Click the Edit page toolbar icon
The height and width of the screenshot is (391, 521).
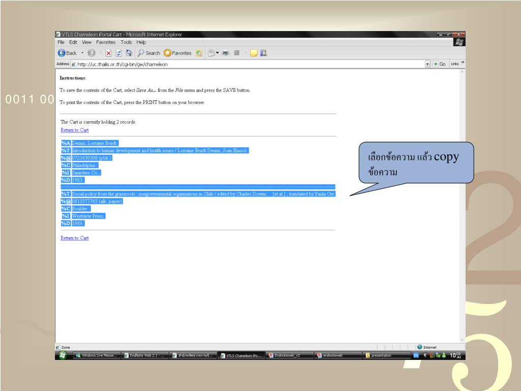[237, 53]
